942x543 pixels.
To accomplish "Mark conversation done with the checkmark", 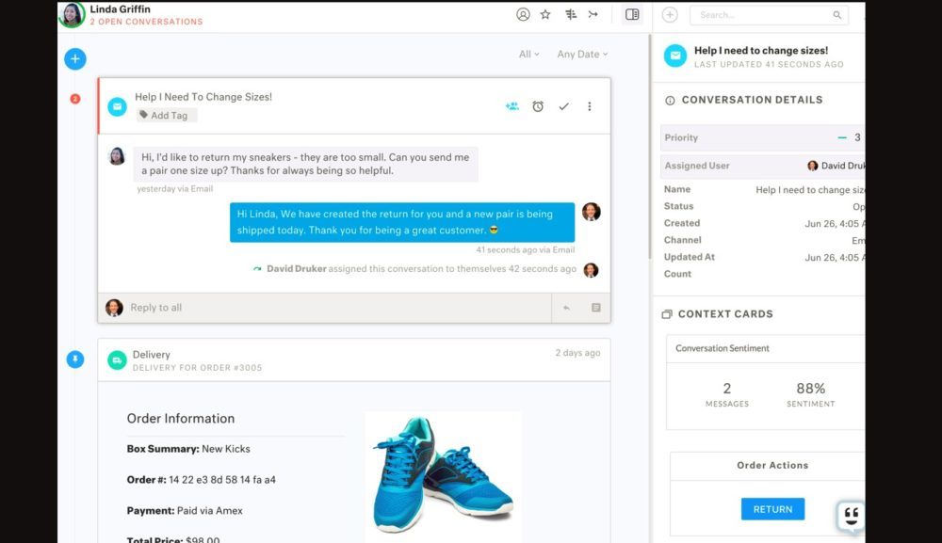I will (x=563, y=106).
